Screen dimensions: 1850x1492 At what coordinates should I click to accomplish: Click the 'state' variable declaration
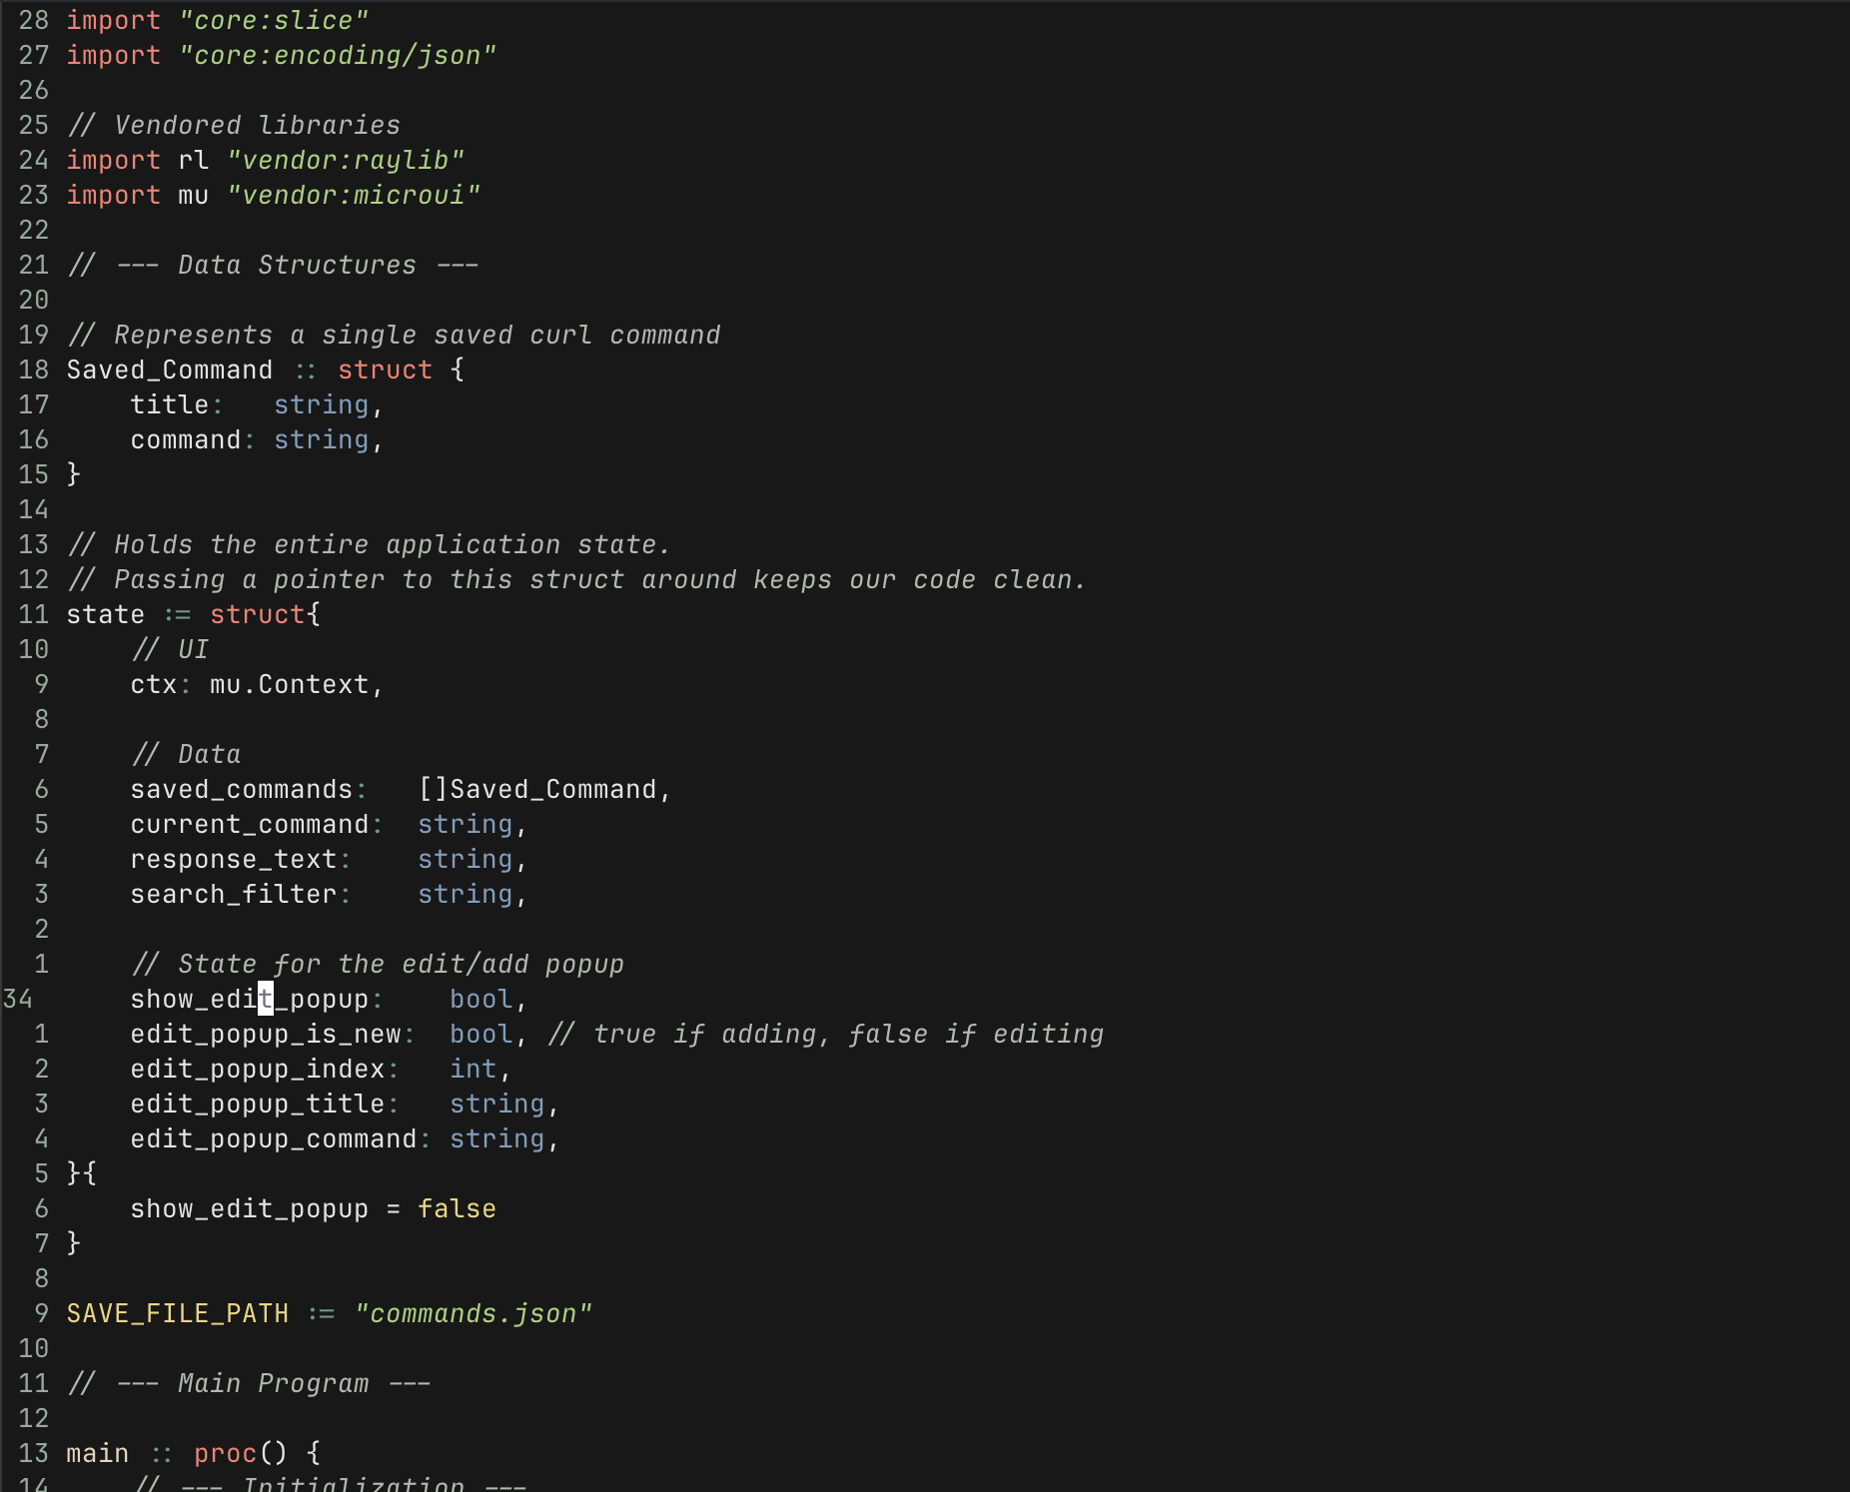[106, 614]
